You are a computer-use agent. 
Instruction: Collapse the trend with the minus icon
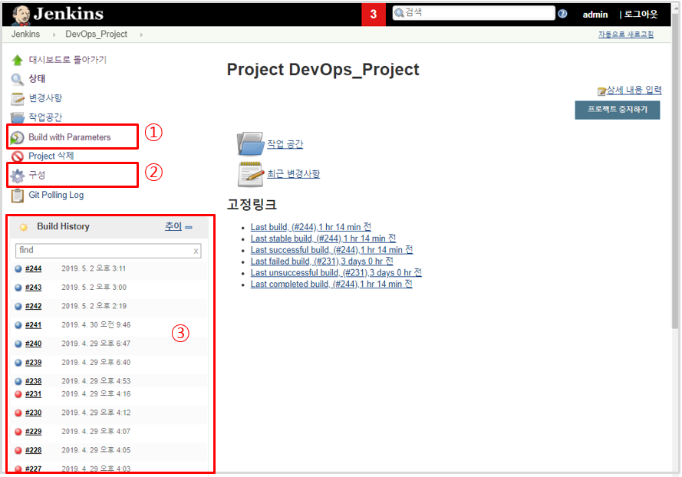point(189,228)
